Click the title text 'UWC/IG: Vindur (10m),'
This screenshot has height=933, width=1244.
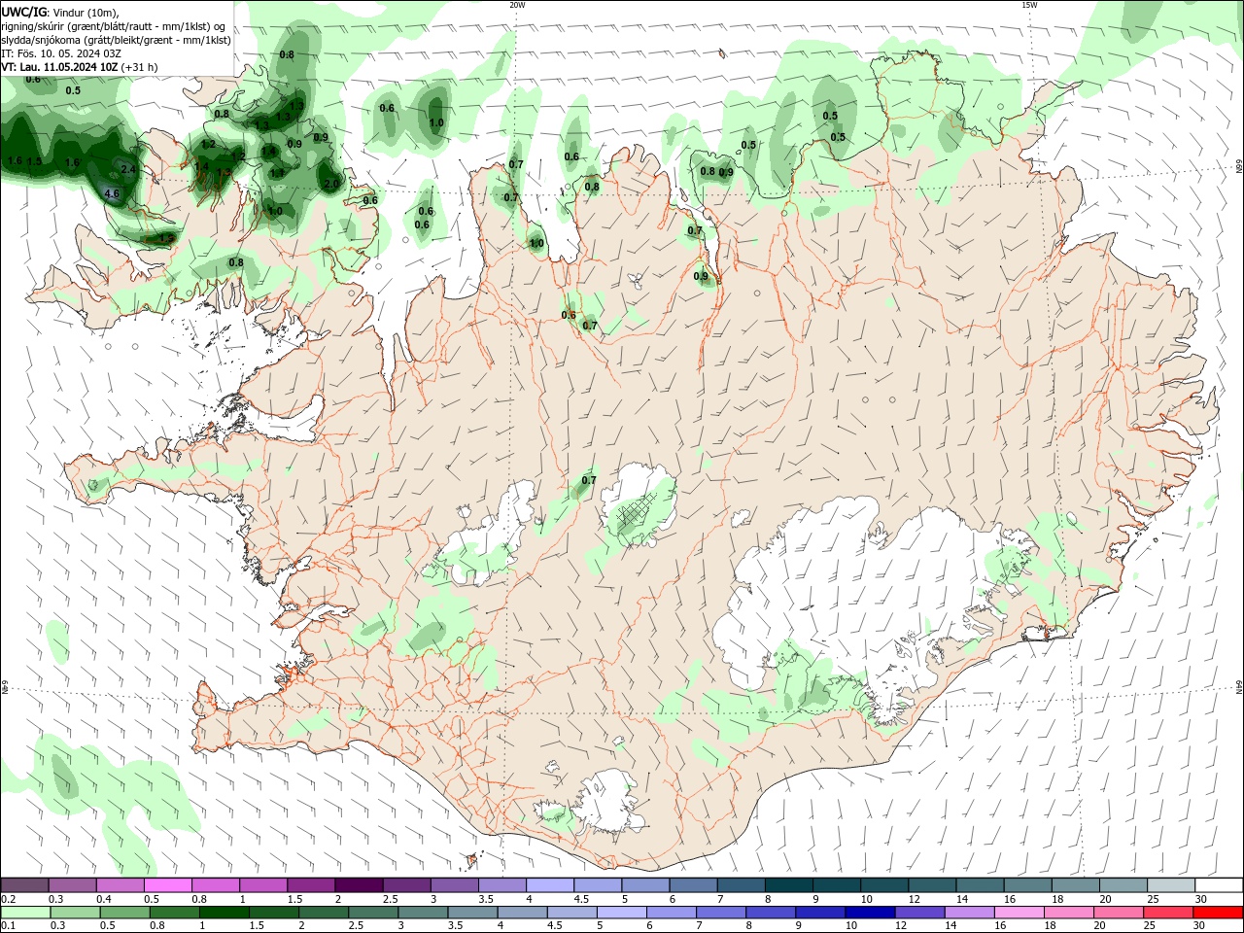pyautogui.click(x=60, y=12)
